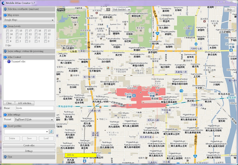Select the Unnamed atlas tree node

(16, 61)
